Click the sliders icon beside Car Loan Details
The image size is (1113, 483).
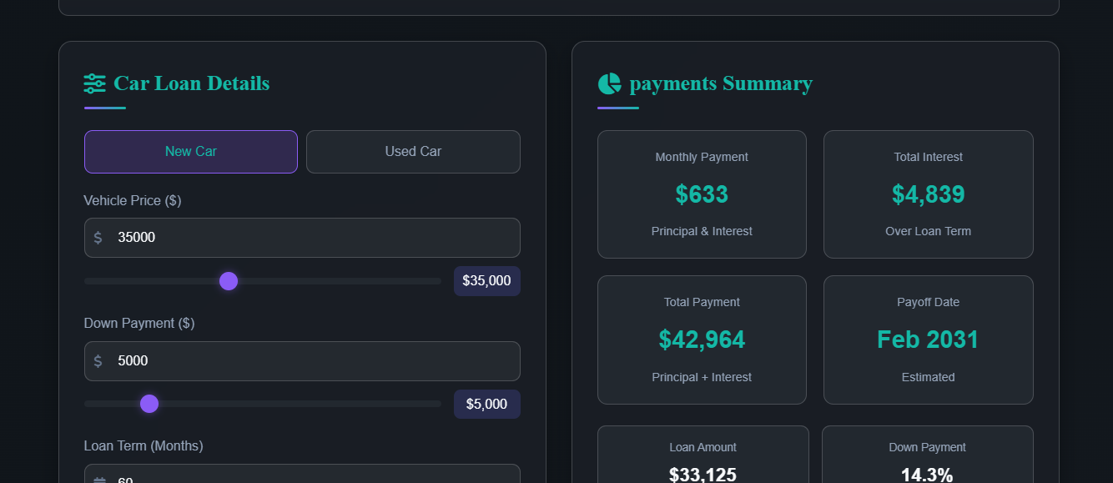tap(93, 83)
